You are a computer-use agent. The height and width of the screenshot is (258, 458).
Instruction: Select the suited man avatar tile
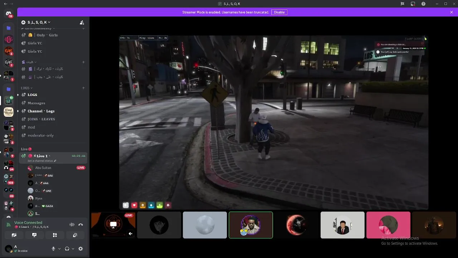point(342,225)
